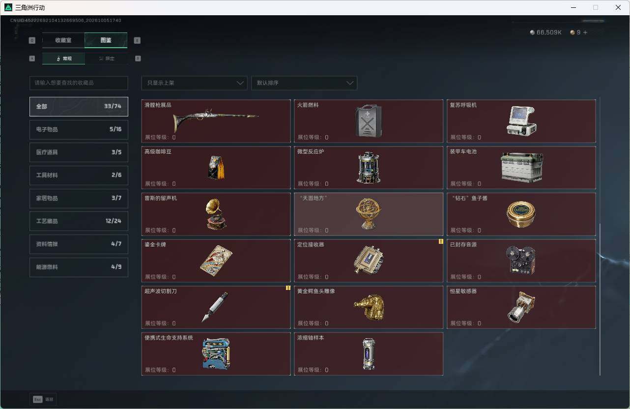
Task: Click the silver currency coin icon
Action: (x=532, y=32)
